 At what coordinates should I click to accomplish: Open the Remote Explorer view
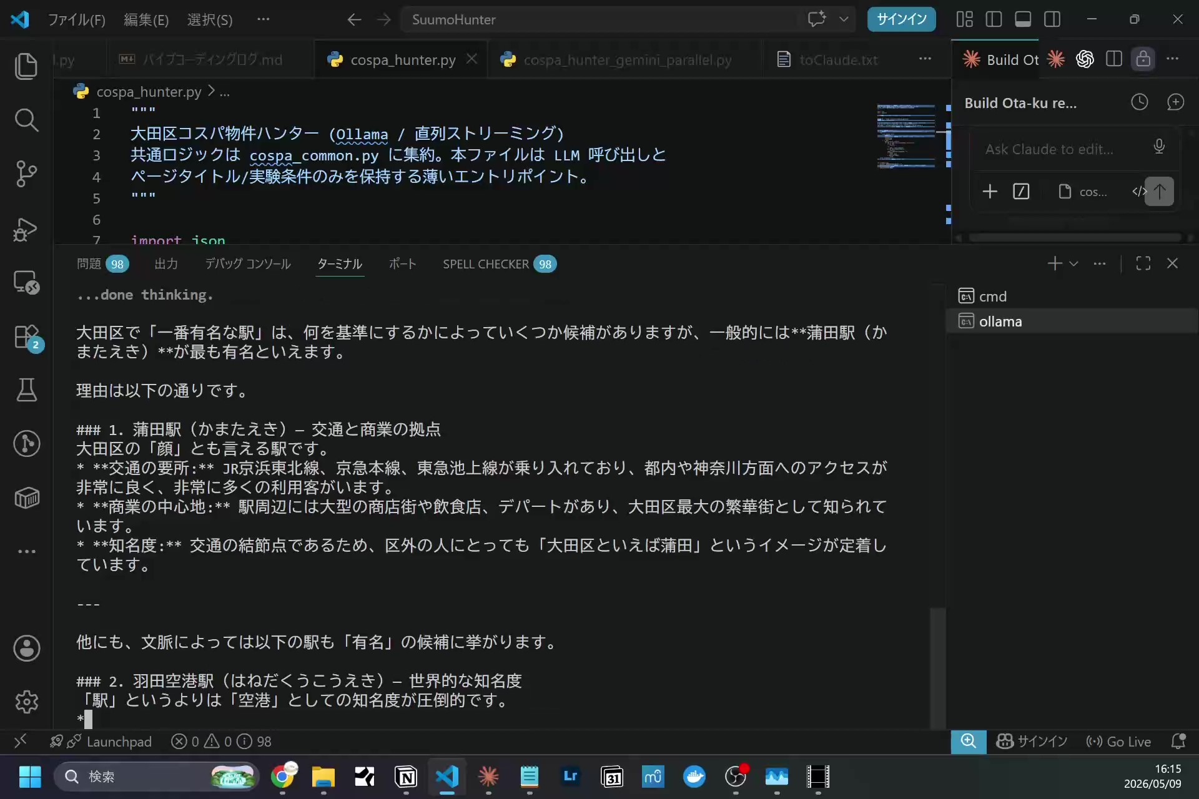tap(26, 282)
